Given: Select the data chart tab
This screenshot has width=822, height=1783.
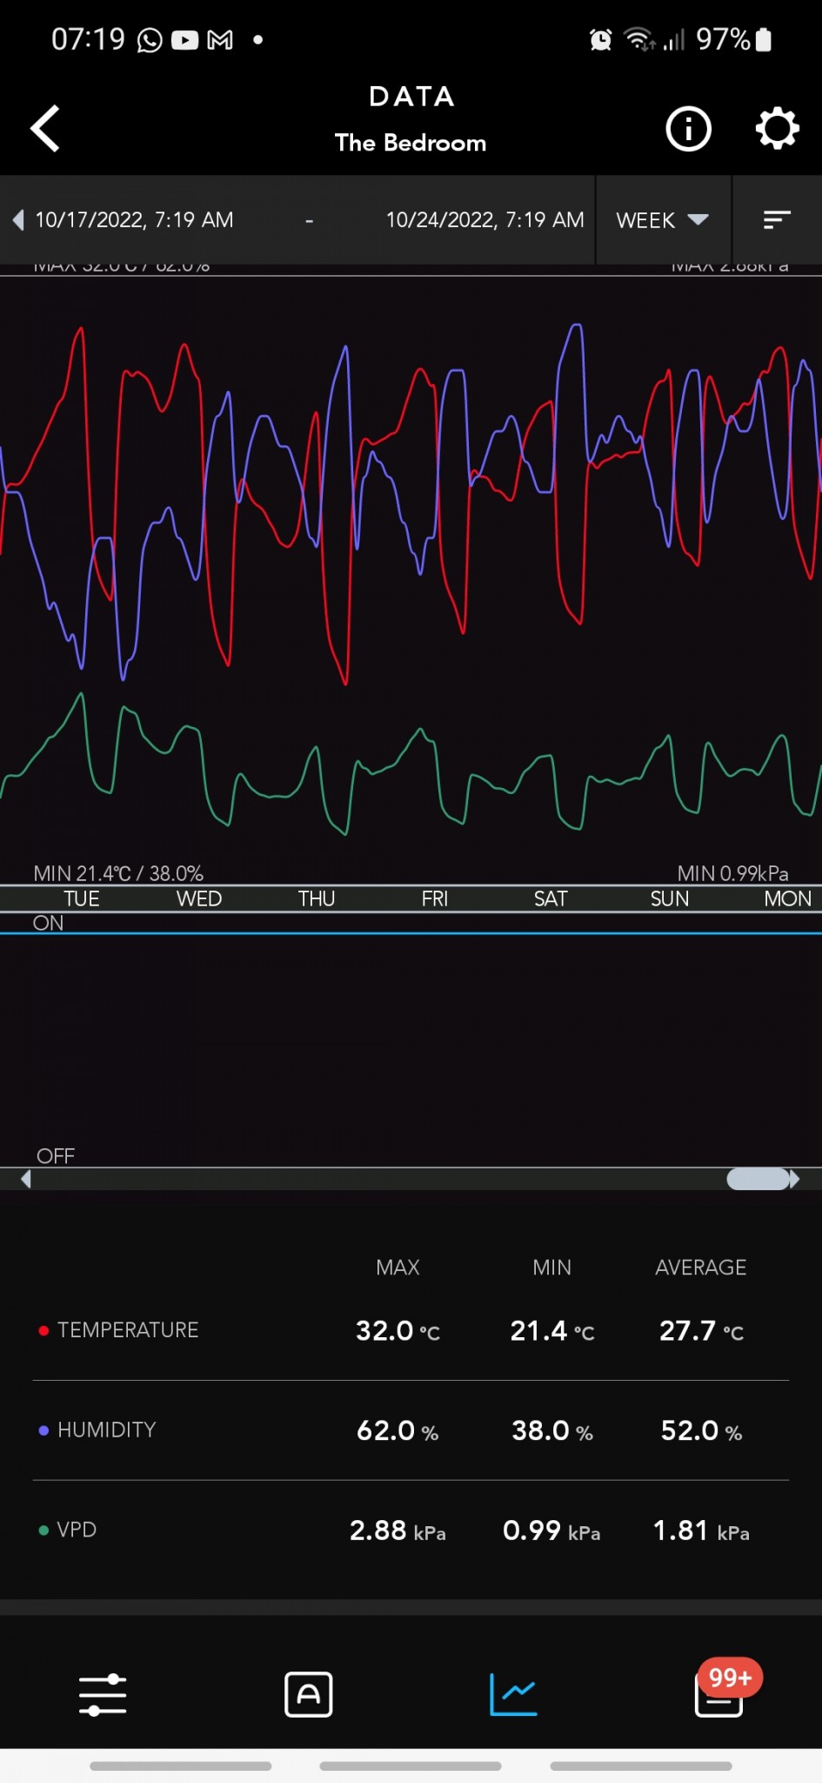Looking at the screenshot, I should [x=513, y=1694].
